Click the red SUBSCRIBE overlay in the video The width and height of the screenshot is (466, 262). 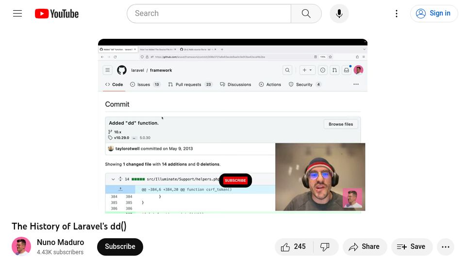pos(235,180)
